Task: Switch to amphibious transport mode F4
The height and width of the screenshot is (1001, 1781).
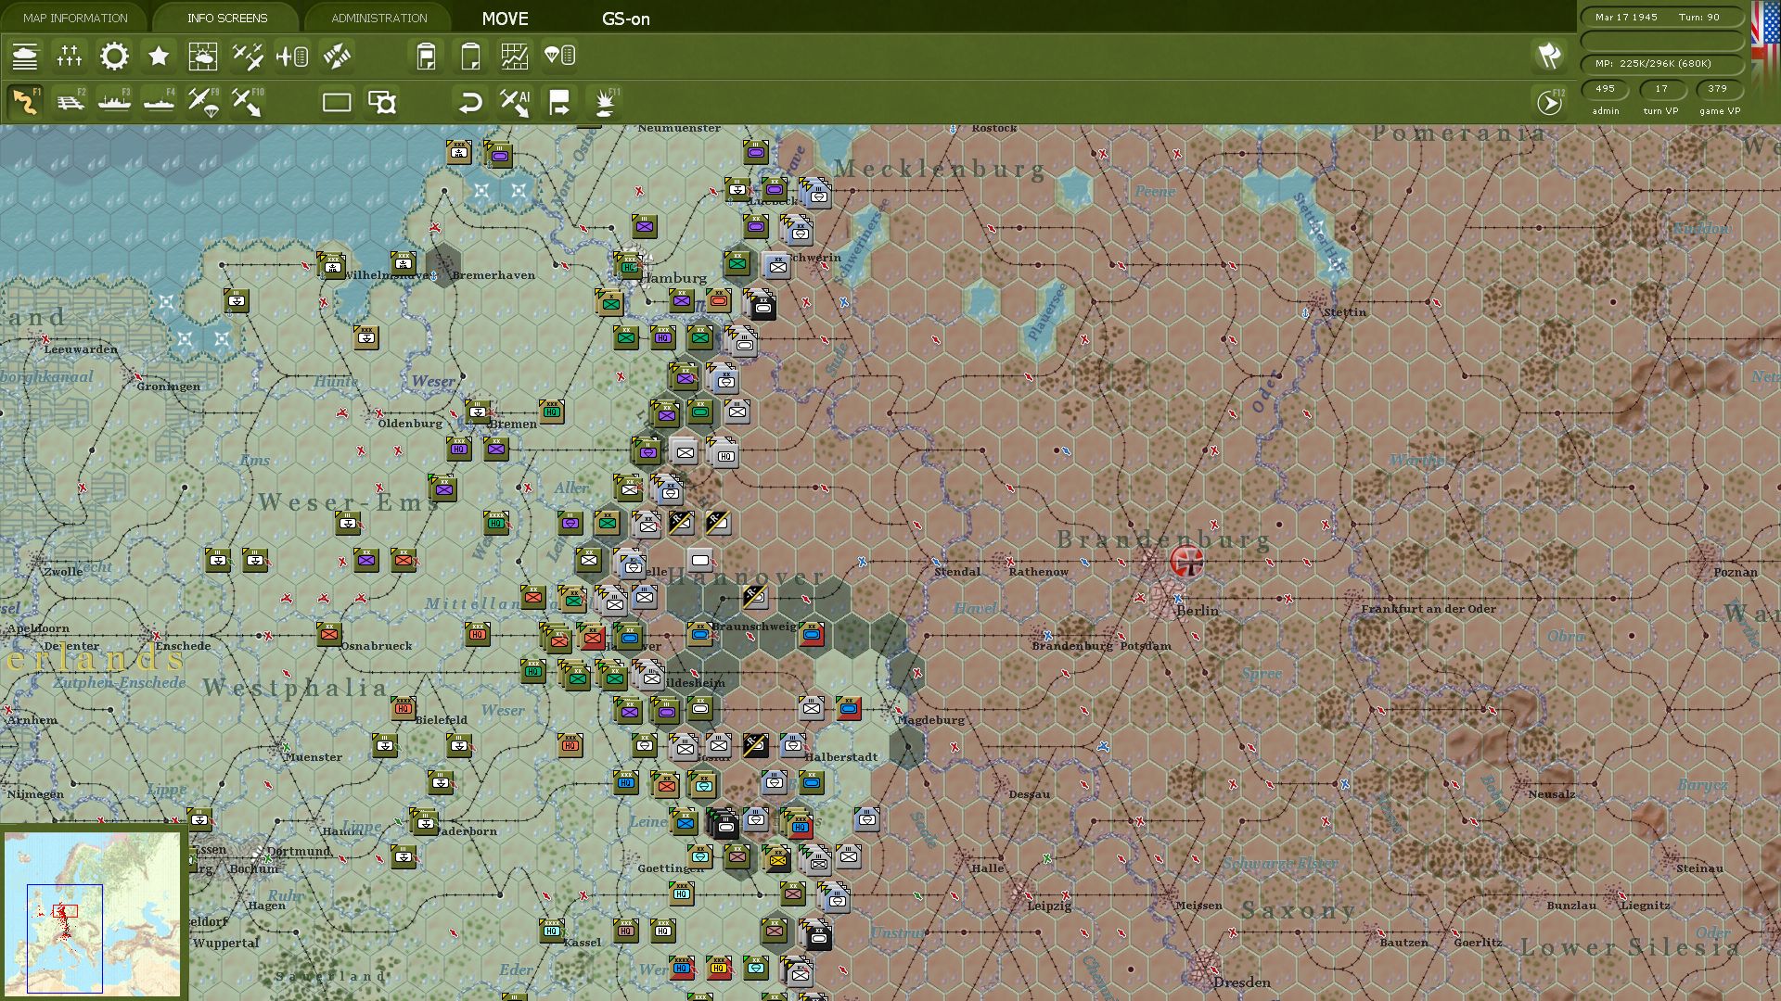Action: tap(159, 102)
